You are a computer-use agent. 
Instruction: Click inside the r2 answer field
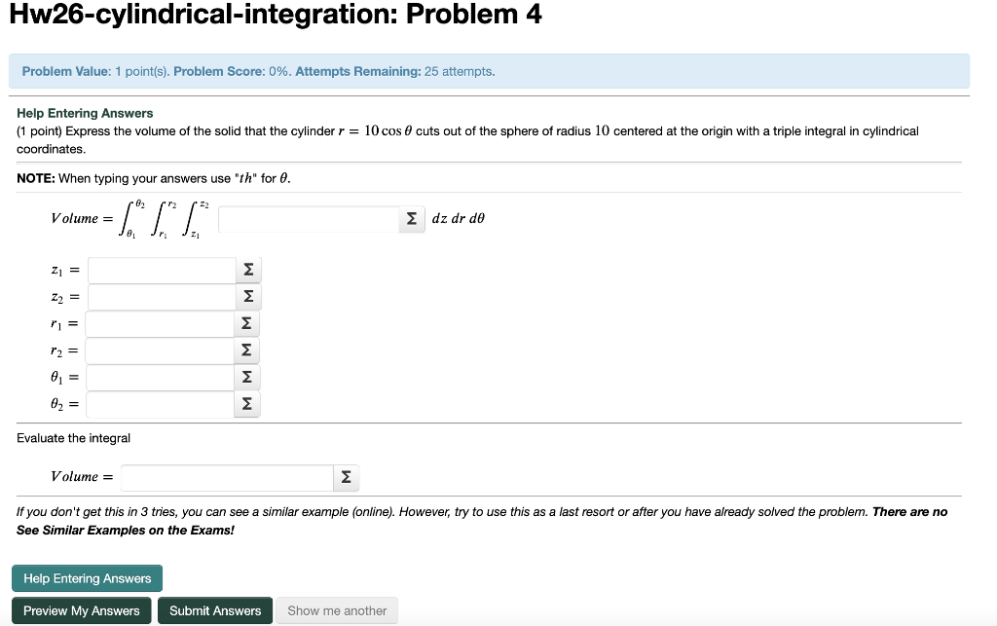(x=161, y=350)
